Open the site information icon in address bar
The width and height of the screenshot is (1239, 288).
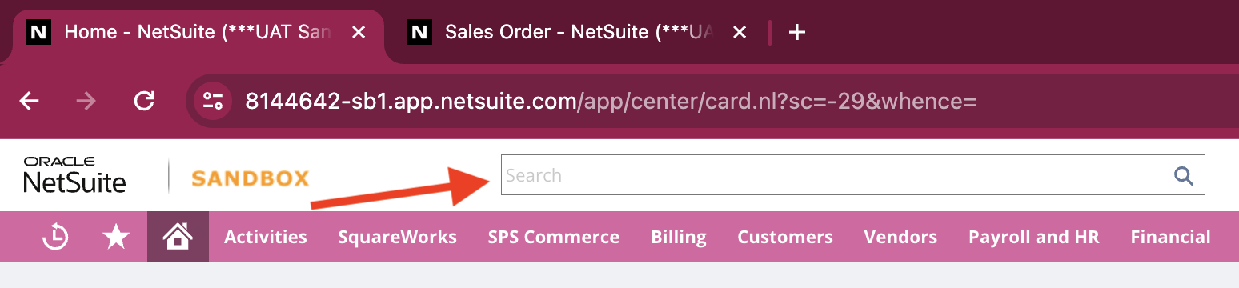click(213, 101)
